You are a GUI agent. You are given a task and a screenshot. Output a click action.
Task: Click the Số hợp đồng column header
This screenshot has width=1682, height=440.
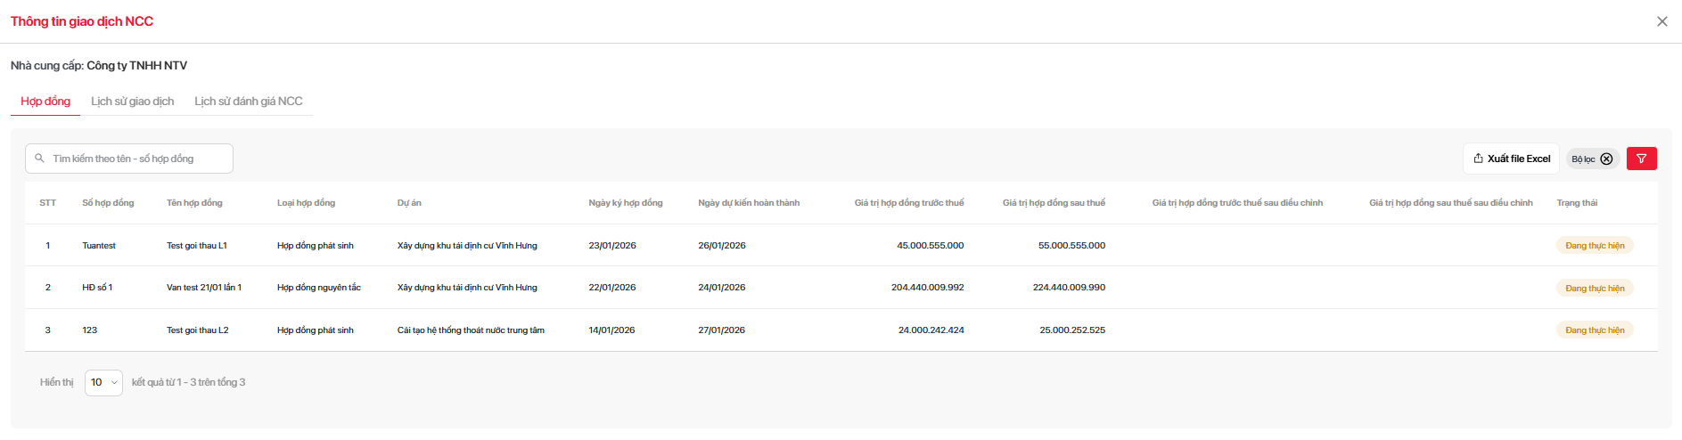pos(108,203)
